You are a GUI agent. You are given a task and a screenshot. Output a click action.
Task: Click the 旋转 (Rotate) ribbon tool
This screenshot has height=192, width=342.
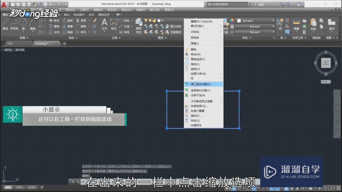[x=67, y=21]
